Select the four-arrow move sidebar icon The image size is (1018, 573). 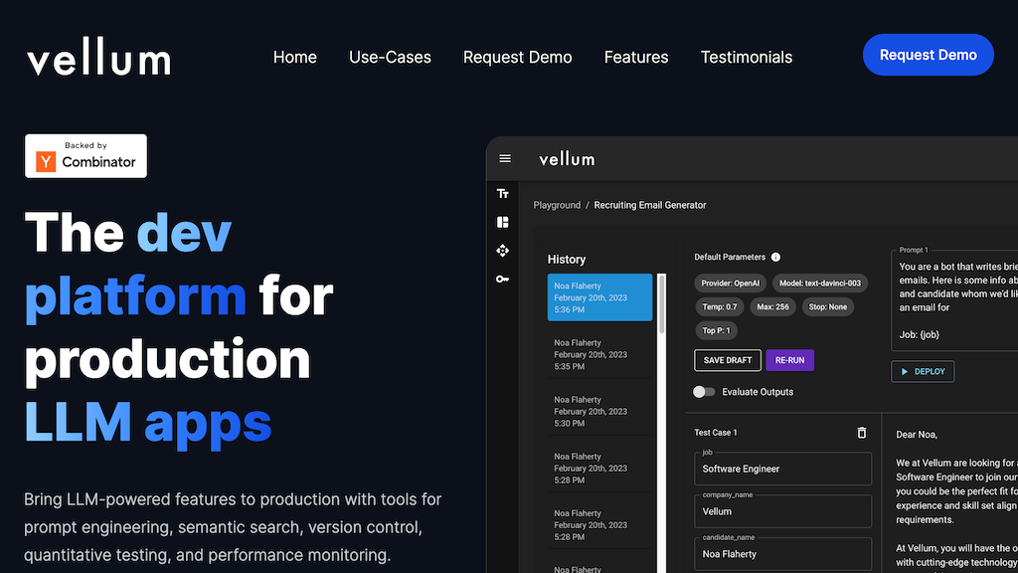(503, 251)
